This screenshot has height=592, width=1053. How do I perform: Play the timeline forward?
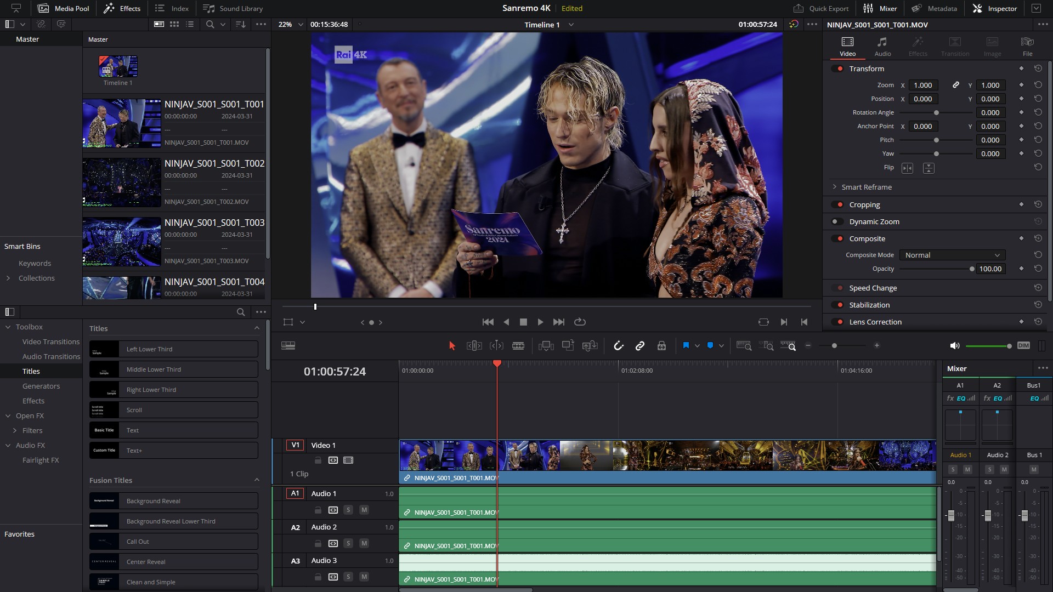point(540,322)
